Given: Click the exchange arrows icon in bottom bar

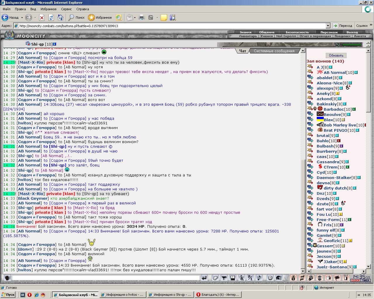Looking at the screenshot, I should point(302,278).
